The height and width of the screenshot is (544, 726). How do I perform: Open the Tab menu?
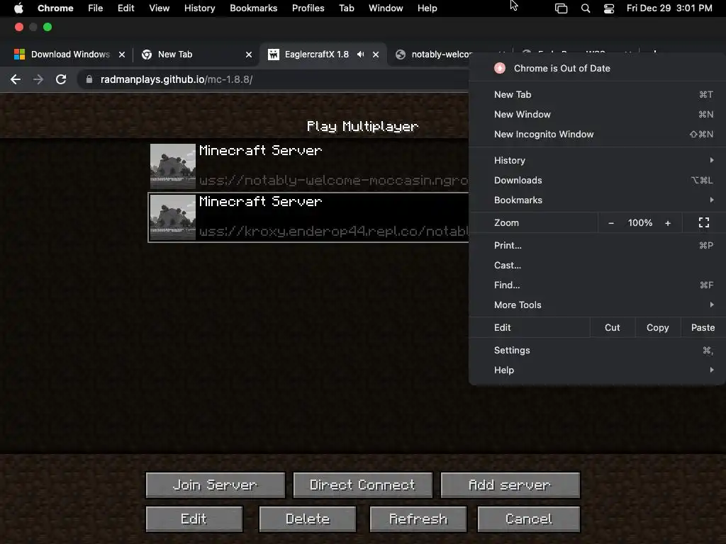click(x=346, y=8)
